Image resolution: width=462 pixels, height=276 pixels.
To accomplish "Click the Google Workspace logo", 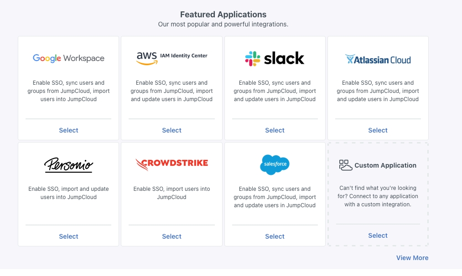I will 68,58.
